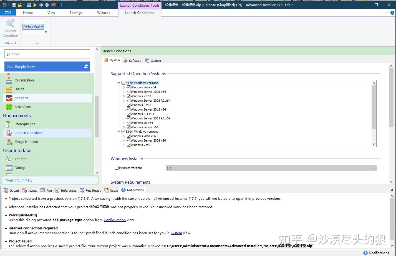The width and height of the screenshot is (396, 256).
Task: Select the DefaultBuild build item
Action: click(33, 27)
